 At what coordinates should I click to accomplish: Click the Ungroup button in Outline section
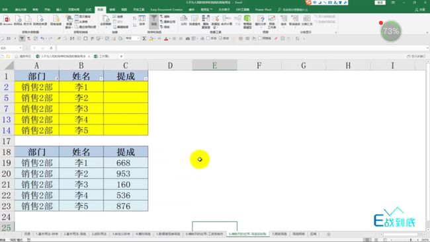pos(294,22)
